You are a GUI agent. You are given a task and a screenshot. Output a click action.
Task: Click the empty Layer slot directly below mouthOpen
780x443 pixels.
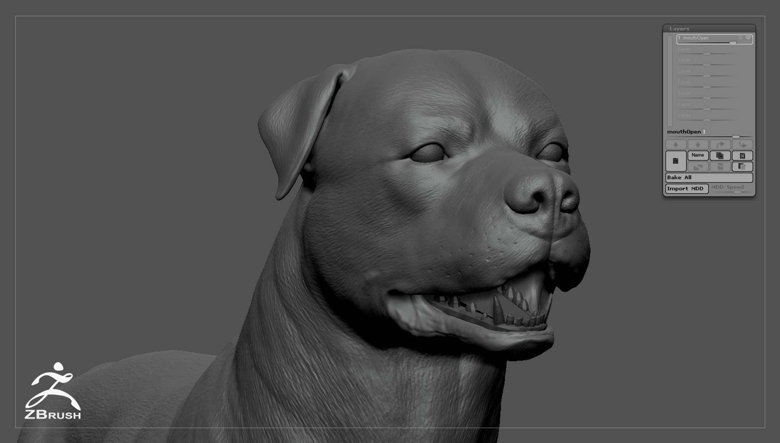point(714,50)
